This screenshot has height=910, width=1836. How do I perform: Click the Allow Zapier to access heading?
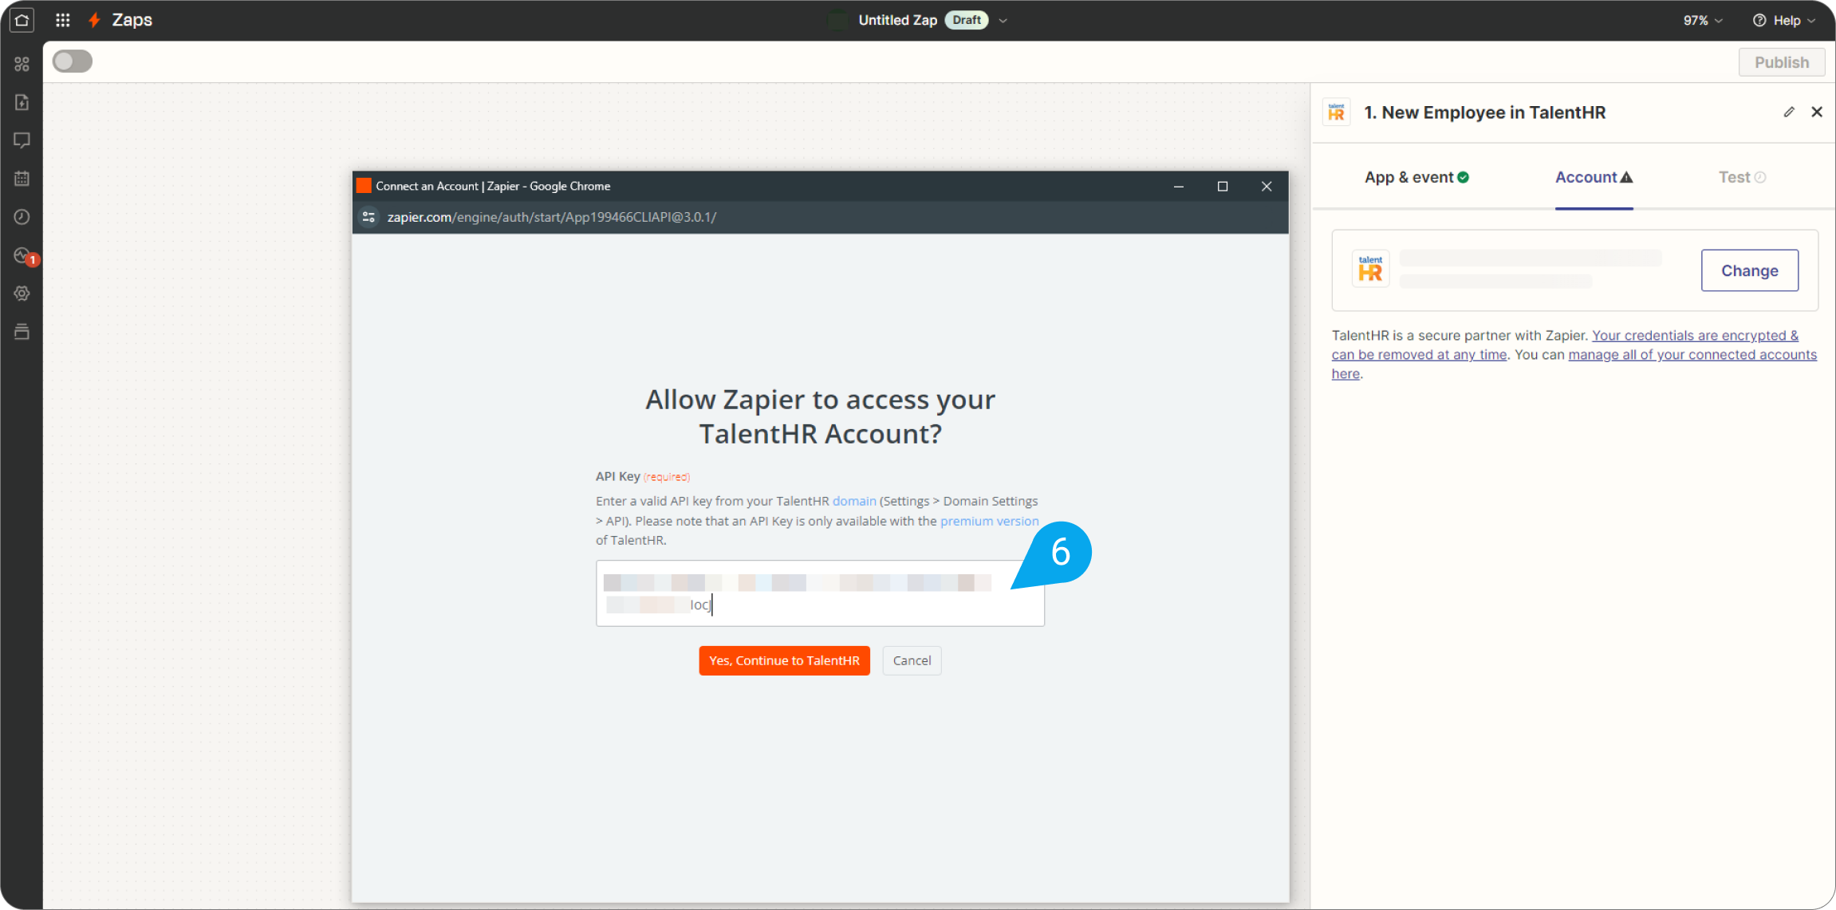coord(820,416)
